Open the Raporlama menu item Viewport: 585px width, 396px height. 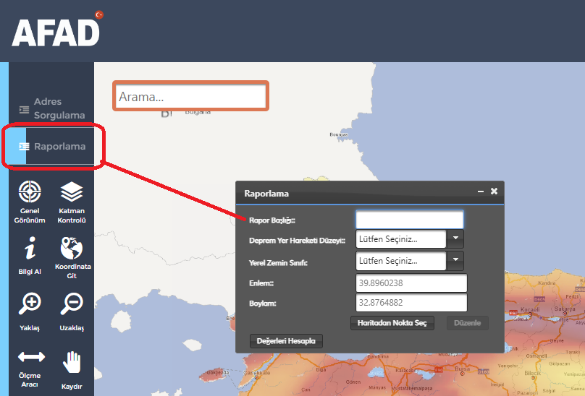click(52, 146)
